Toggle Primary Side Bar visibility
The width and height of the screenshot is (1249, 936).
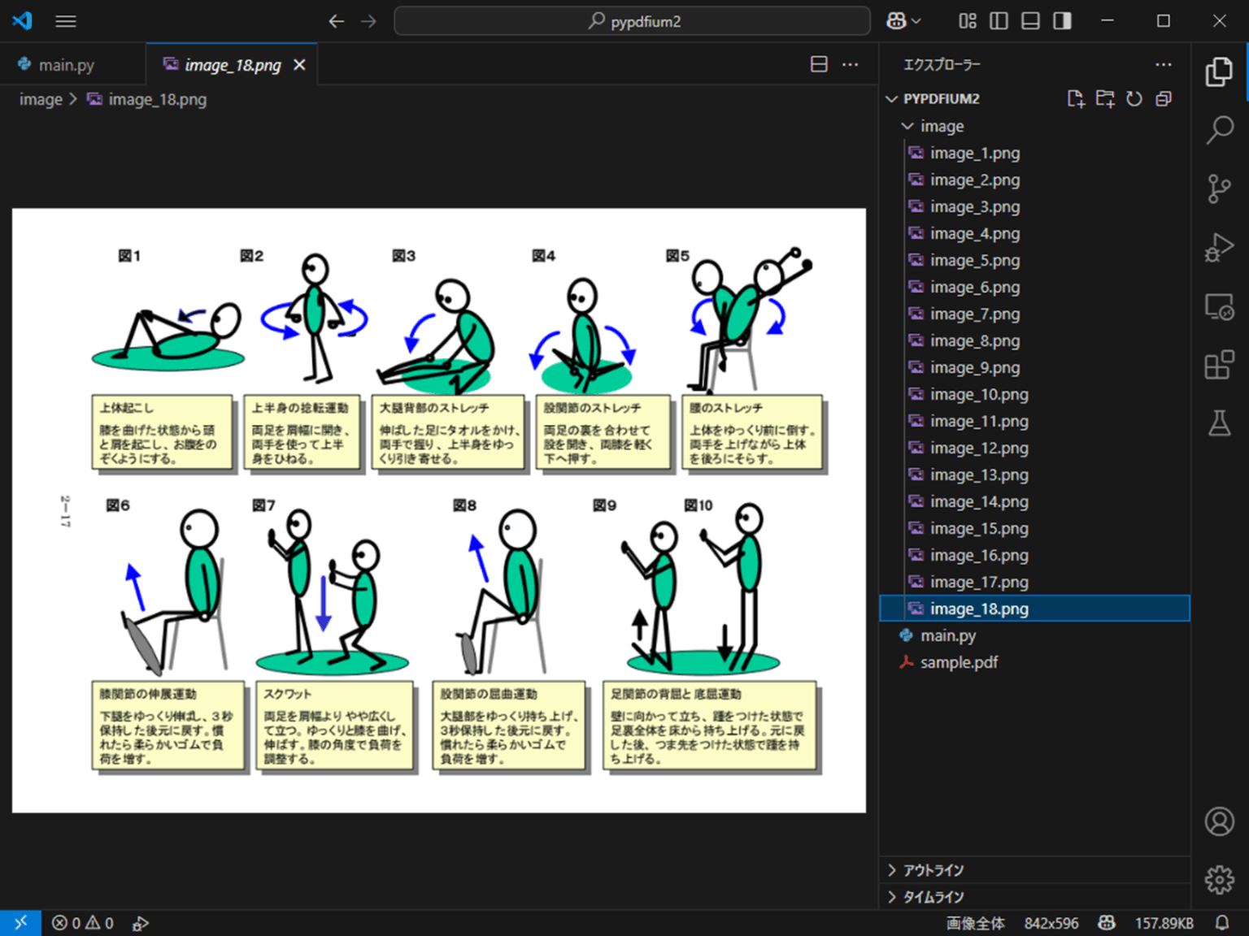click(x=998, y=21)
